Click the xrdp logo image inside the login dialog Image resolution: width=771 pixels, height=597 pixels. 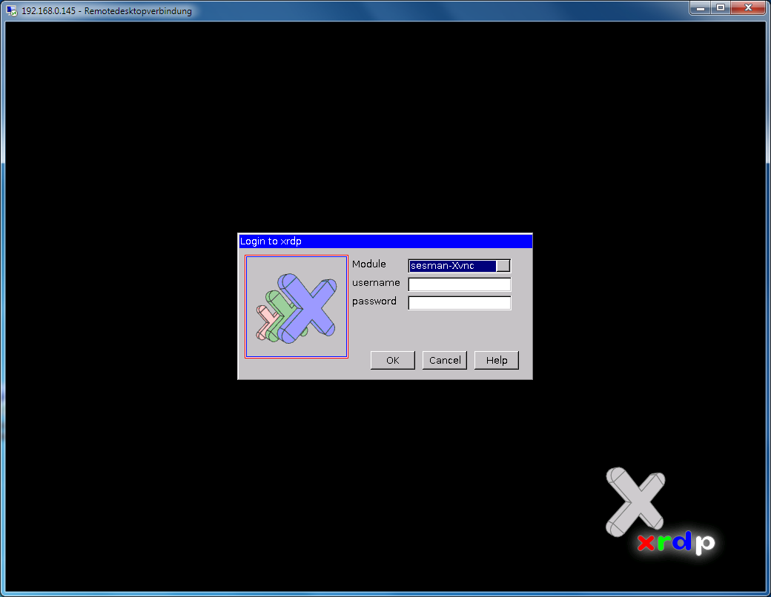[x=297, y=307]
